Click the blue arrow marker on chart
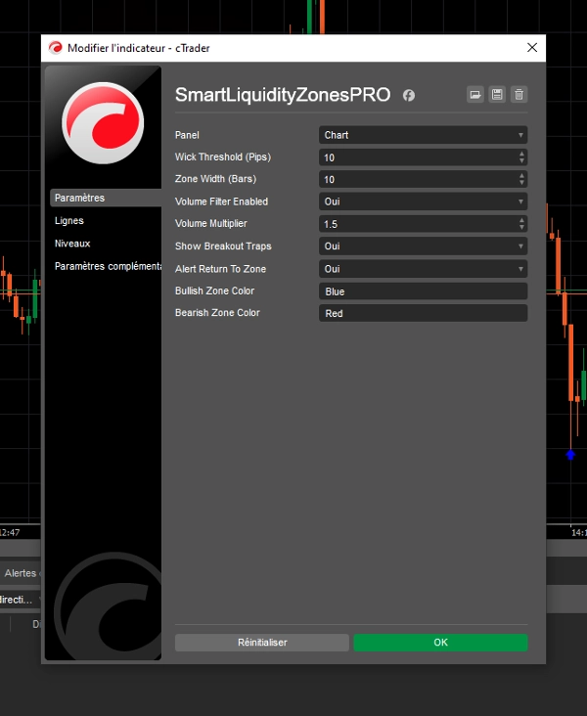Viewport: 587px width, 716px height. pyautogui.click(x=570, y=455)
